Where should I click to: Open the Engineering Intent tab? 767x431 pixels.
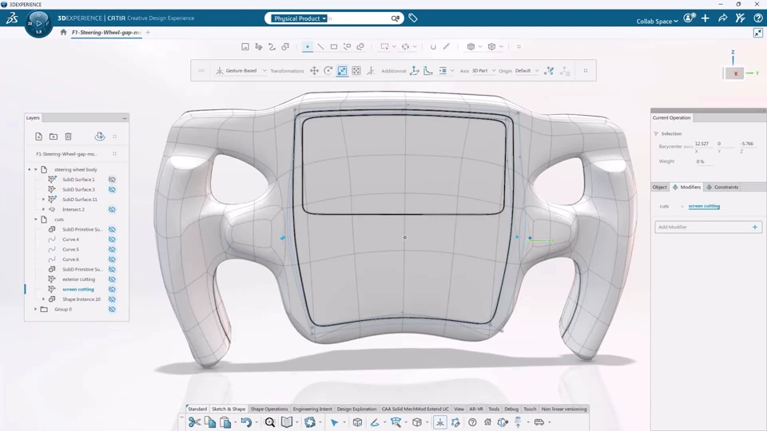[x=312, y=409]
